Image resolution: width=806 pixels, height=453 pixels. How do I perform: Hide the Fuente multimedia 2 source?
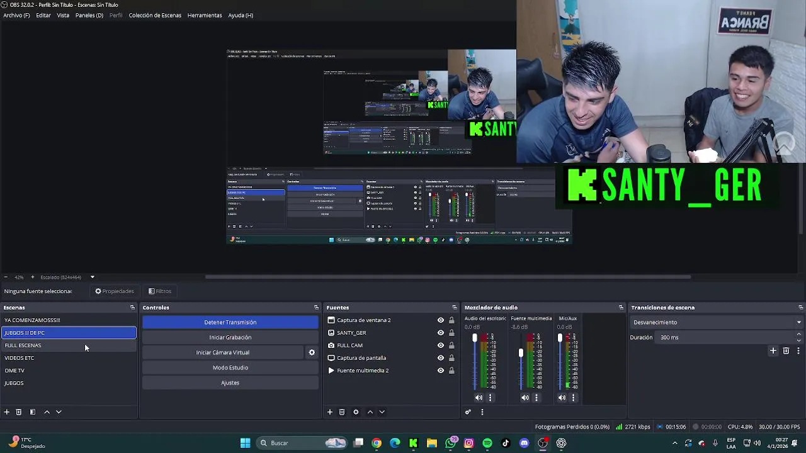click(441, 371)
